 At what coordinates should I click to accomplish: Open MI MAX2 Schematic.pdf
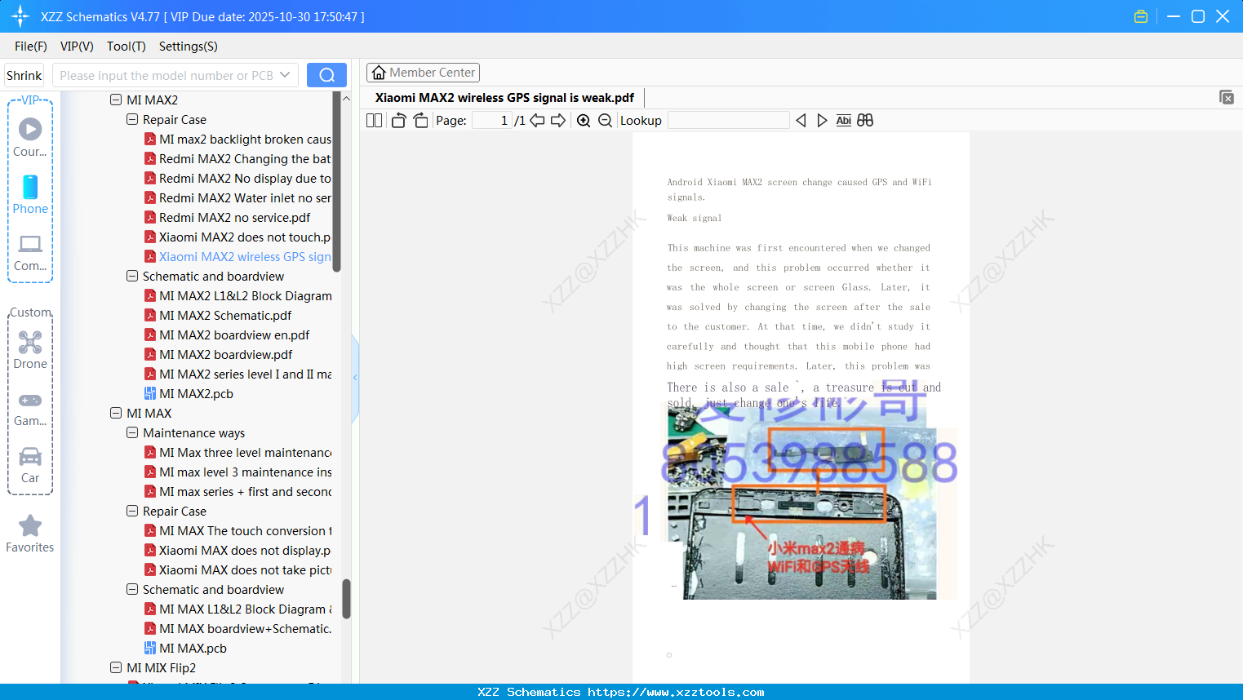tap(218, 316)
